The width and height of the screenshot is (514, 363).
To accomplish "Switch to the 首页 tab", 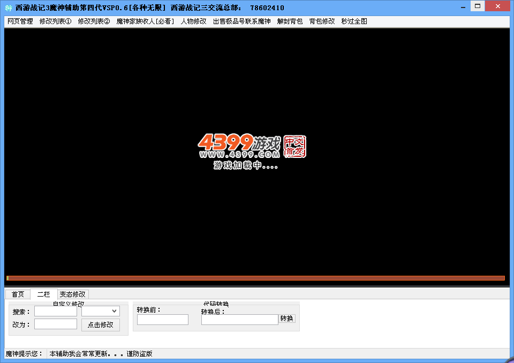I will 18,294.
